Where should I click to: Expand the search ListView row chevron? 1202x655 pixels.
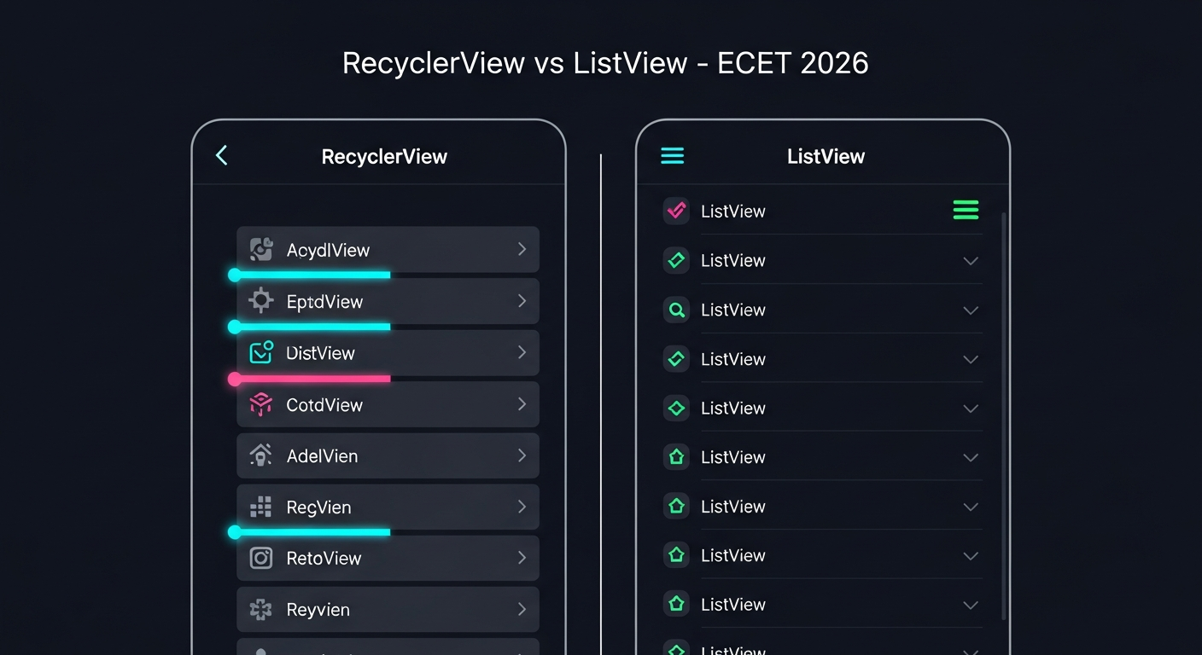pos(970,310)
